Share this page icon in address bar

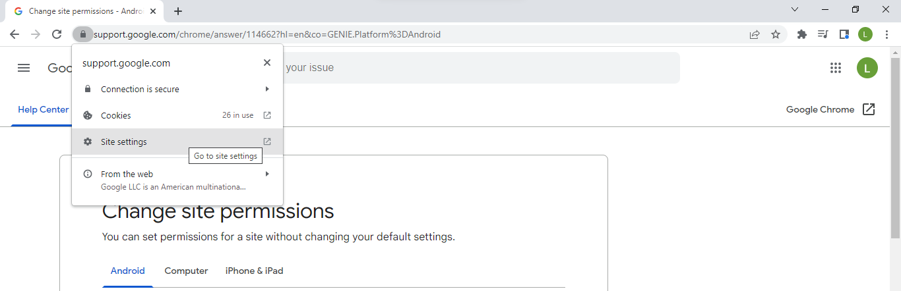pos(755,34)
